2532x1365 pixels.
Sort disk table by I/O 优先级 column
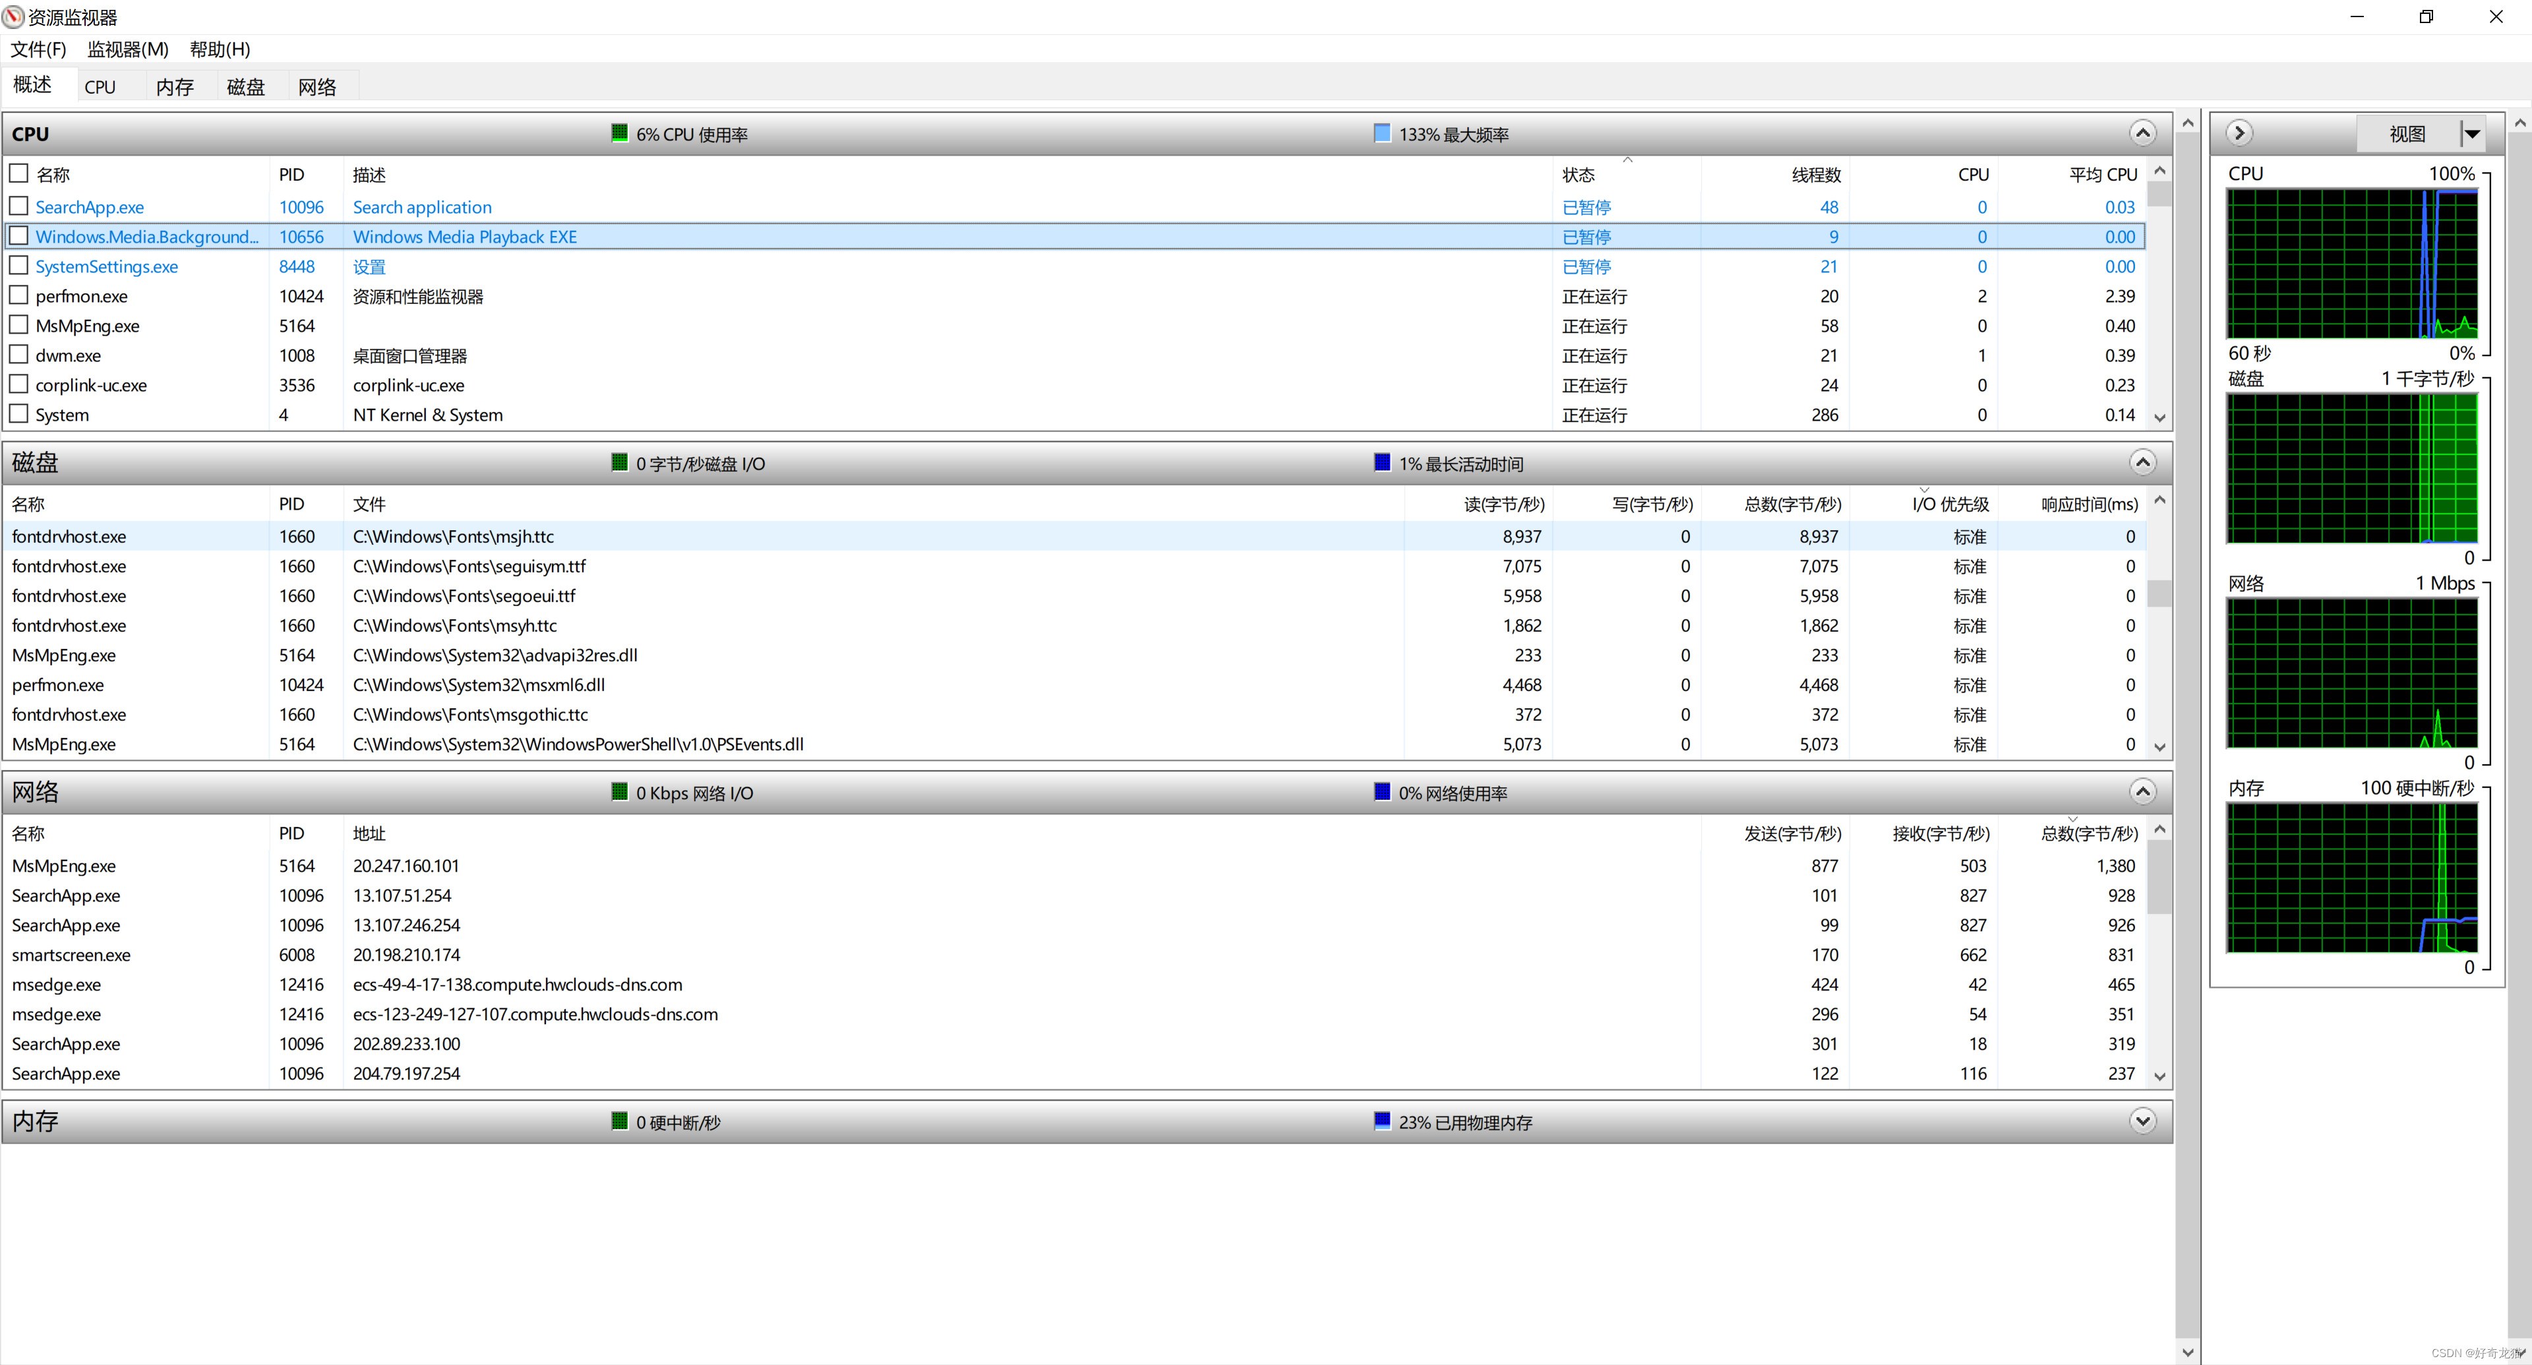(x=1923, y=503)
